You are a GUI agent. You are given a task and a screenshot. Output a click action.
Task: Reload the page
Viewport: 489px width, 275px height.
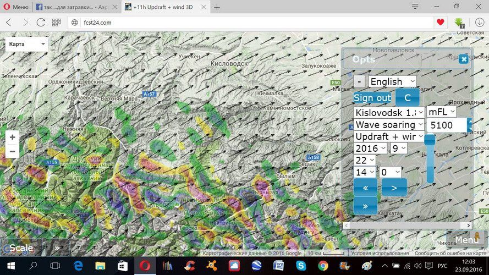41,23
